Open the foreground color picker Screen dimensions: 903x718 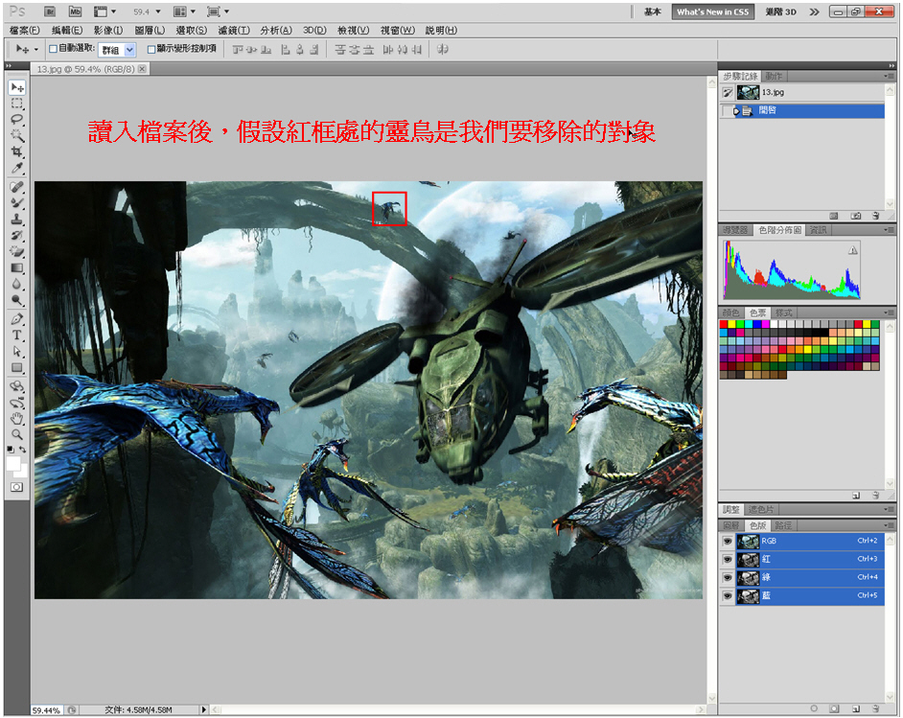click(12, 463)
